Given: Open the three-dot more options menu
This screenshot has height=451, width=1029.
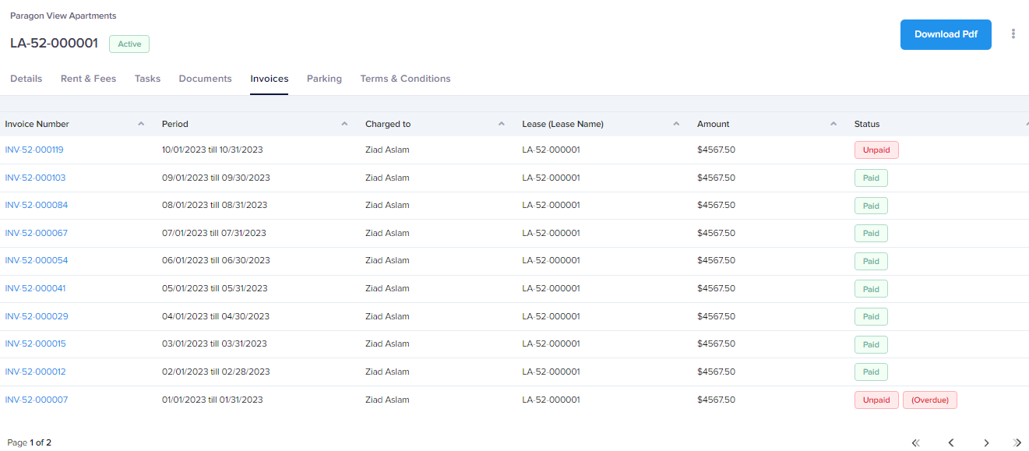Looking at the screenshot, I should click(x=1013, y=33).
